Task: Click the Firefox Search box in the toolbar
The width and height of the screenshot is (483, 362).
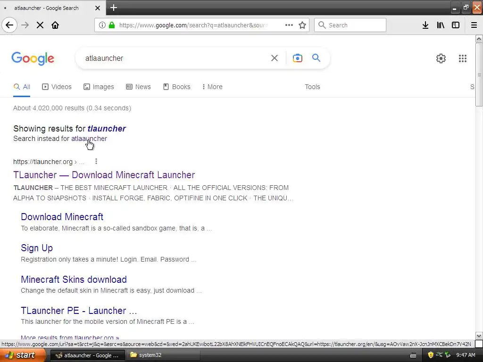Action: (350, 25)
